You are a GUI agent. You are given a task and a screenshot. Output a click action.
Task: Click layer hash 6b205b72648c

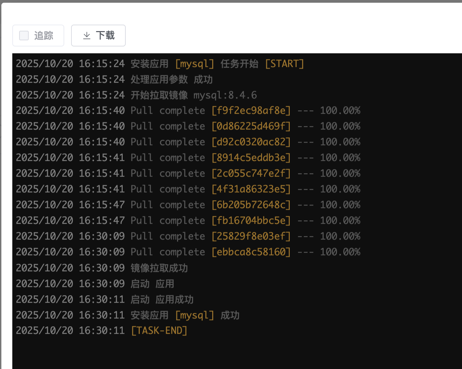[x=251, y=205]
